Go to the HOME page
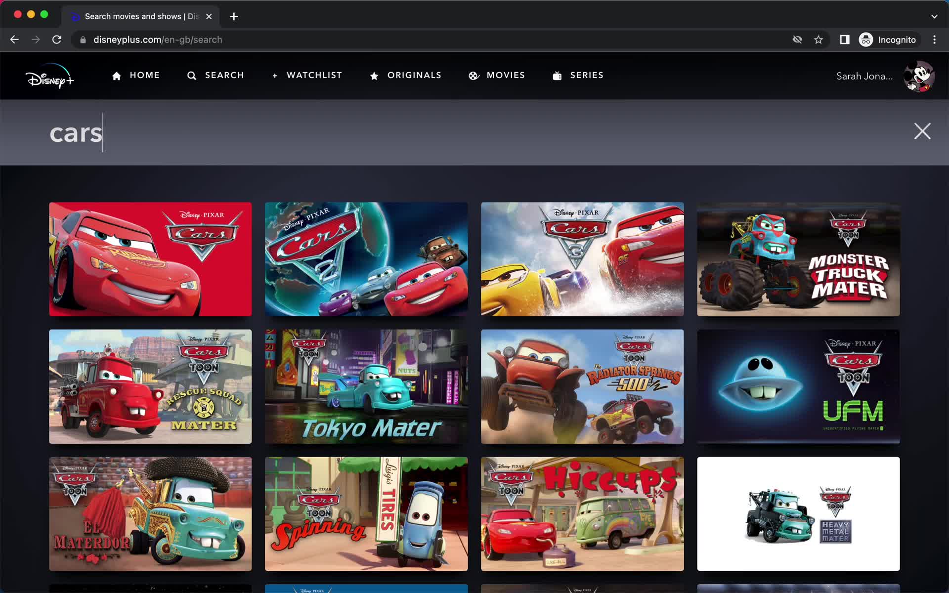This screenshot has width=949, height=593. [x=136, y=75]
